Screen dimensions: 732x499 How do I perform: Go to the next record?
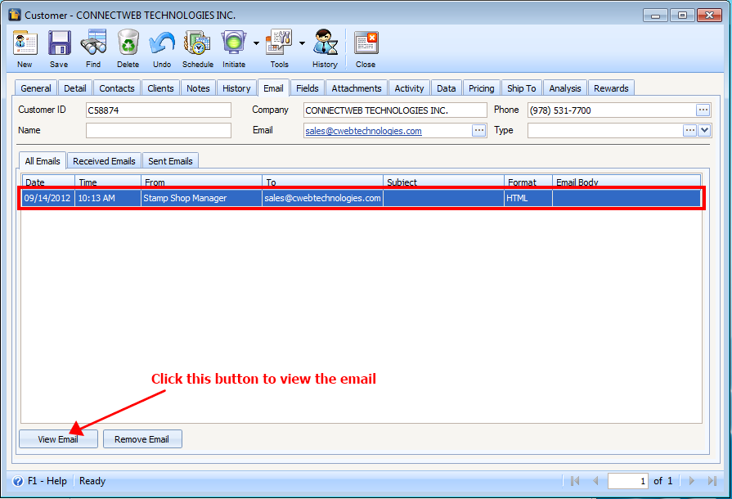692,481
